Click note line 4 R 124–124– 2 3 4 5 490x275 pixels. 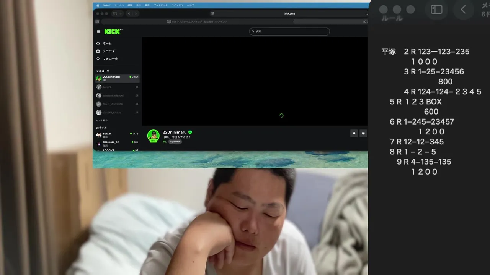442,92
